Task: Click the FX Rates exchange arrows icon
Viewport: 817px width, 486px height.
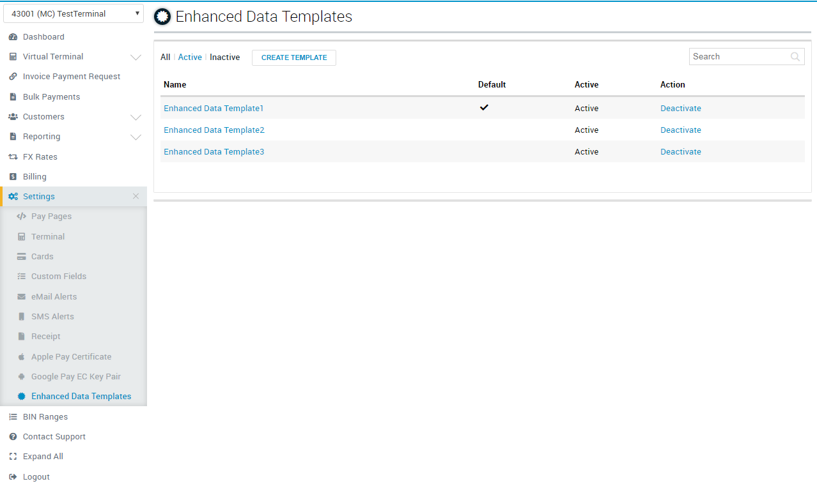Action: pyautogui.click(x=13, y=157)
